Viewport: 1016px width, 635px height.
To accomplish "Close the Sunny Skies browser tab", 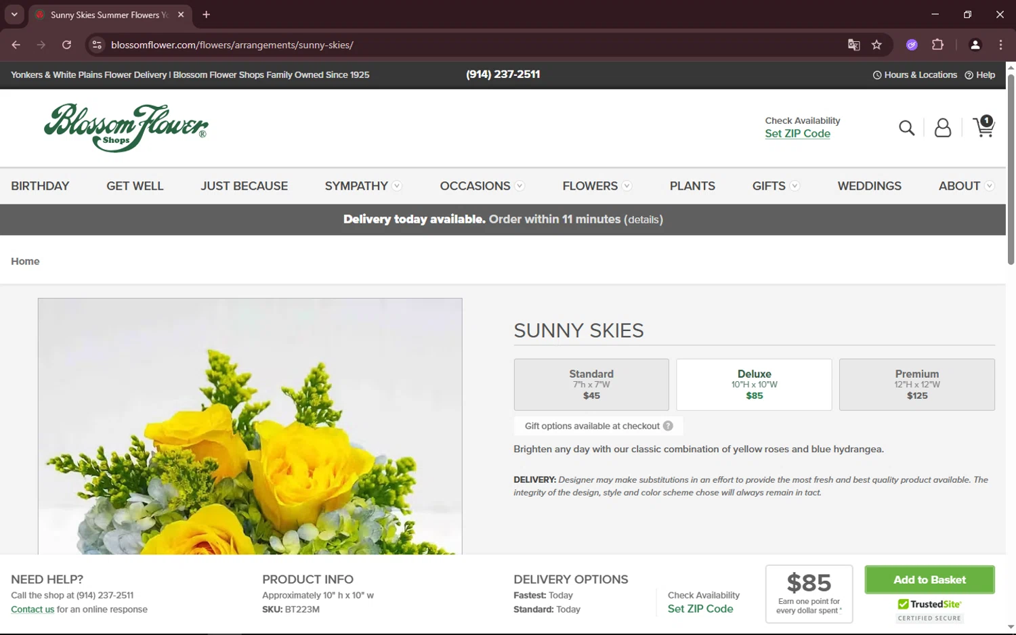I will click(x=181, y=14).
